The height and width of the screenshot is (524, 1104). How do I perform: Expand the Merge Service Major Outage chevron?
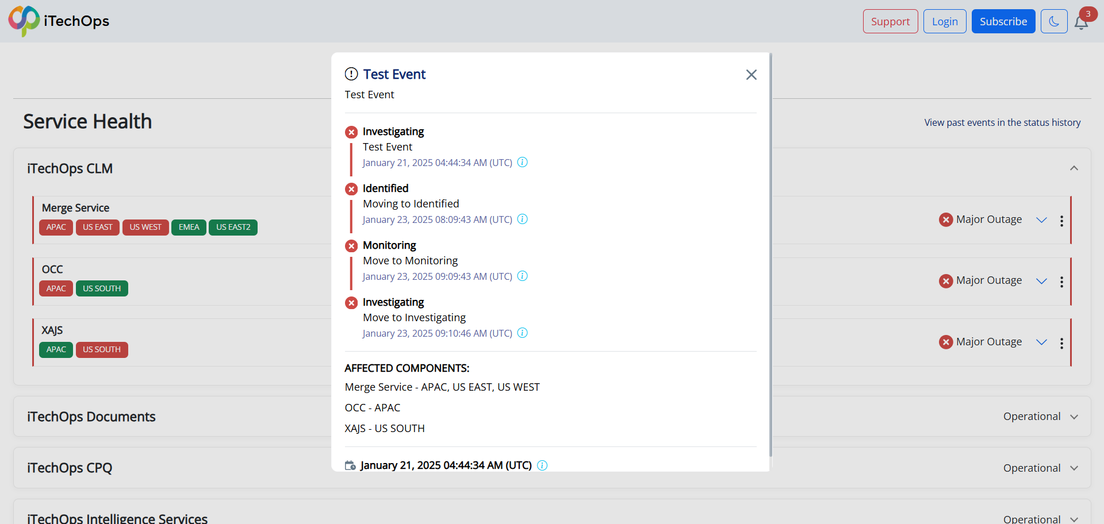(1041, 220)
